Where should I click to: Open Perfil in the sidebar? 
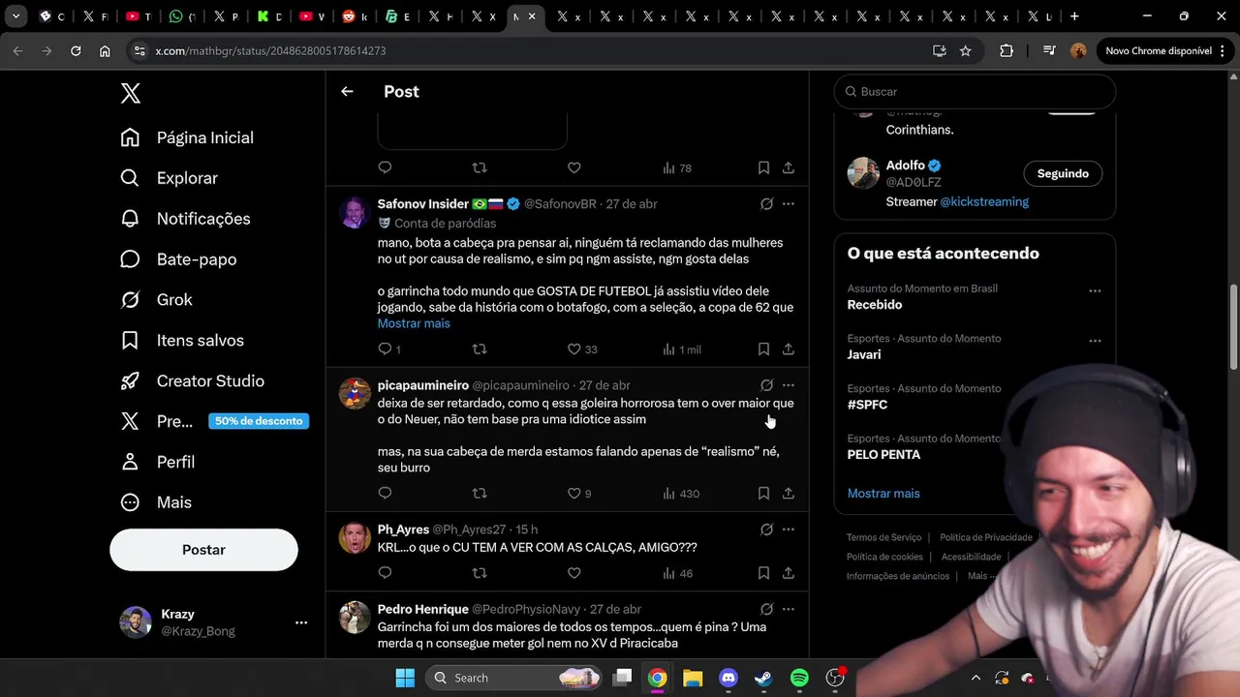pyautogui.click(x=157, y=462)
